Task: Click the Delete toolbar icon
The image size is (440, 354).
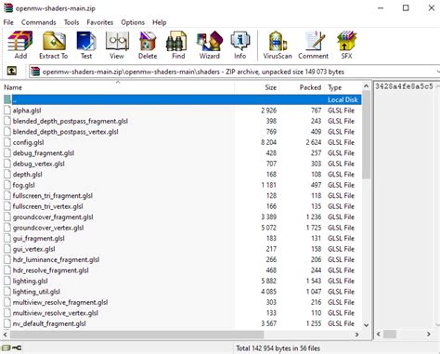Action: click(x=148, y=45)
